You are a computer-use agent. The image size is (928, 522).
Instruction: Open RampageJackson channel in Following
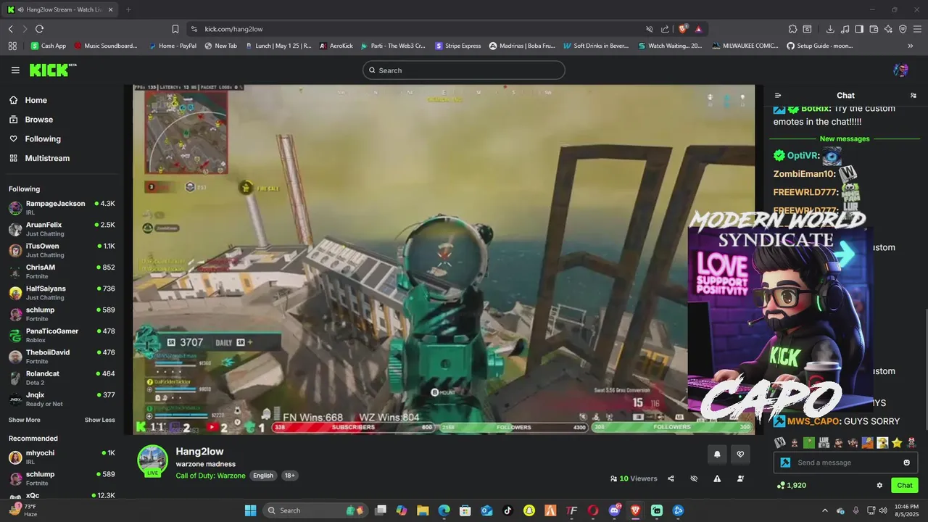[x=62, y=207]
